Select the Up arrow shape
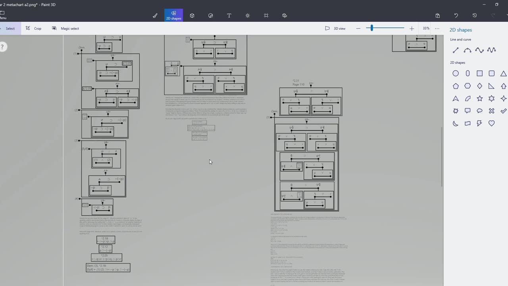 [x=504, y=86]
